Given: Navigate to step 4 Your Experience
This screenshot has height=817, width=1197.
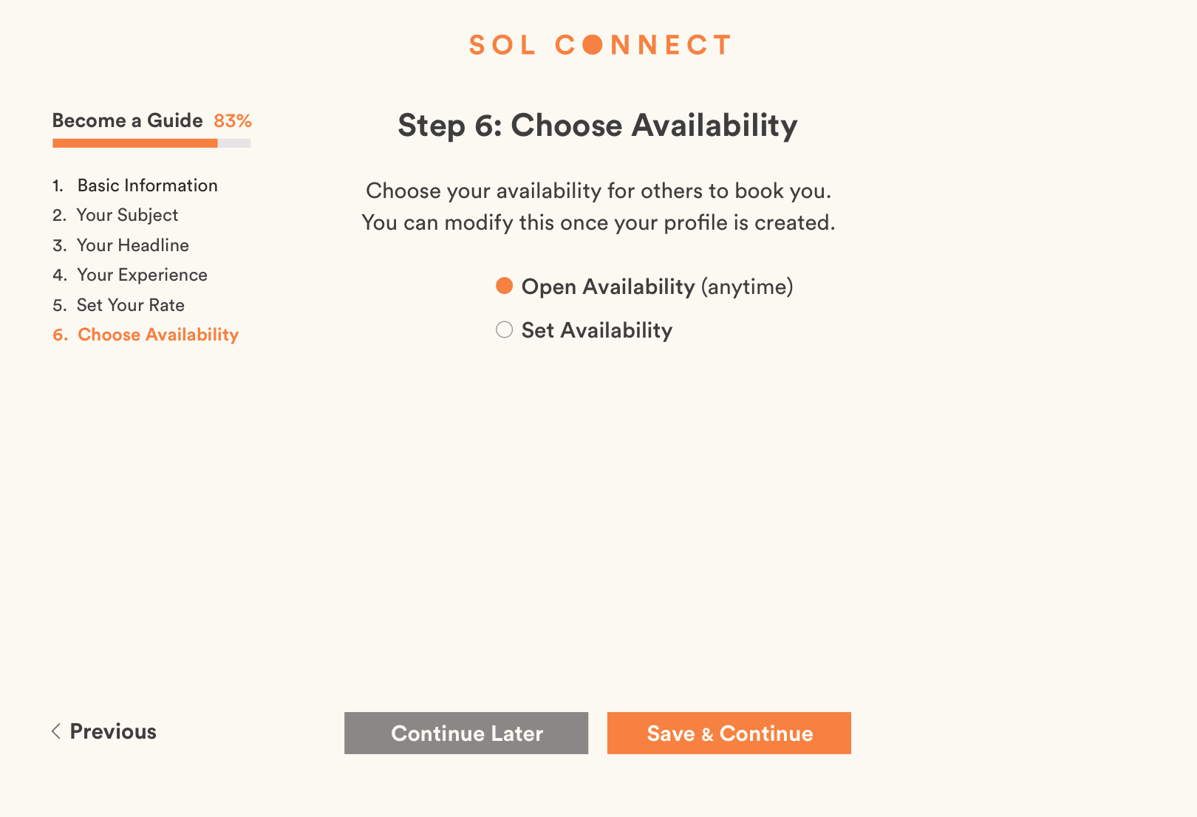Looking at the screenshot, I should coord(142,275).
